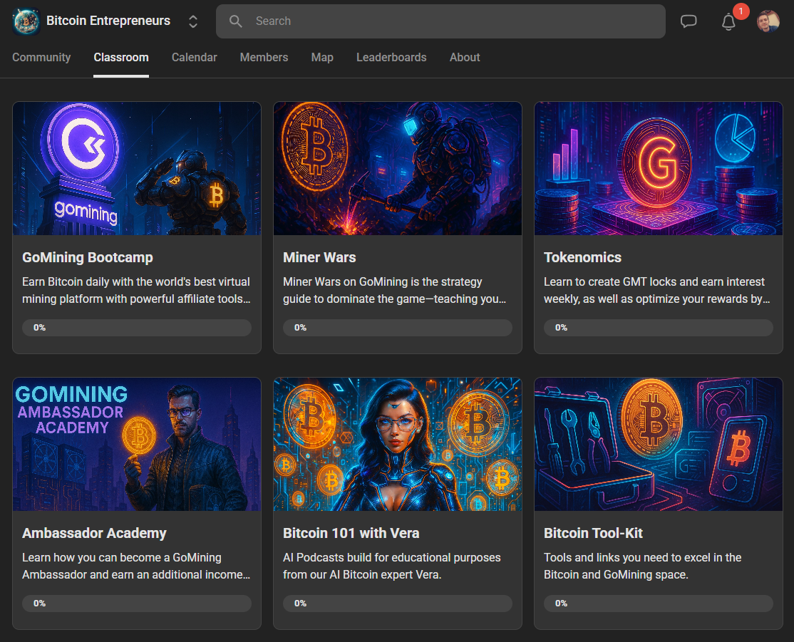Image resolution: width=794 pixels, height=642 pixels.
Task: Click Tokenomics 0% progress bar
Action: click(x=659, y=328)
